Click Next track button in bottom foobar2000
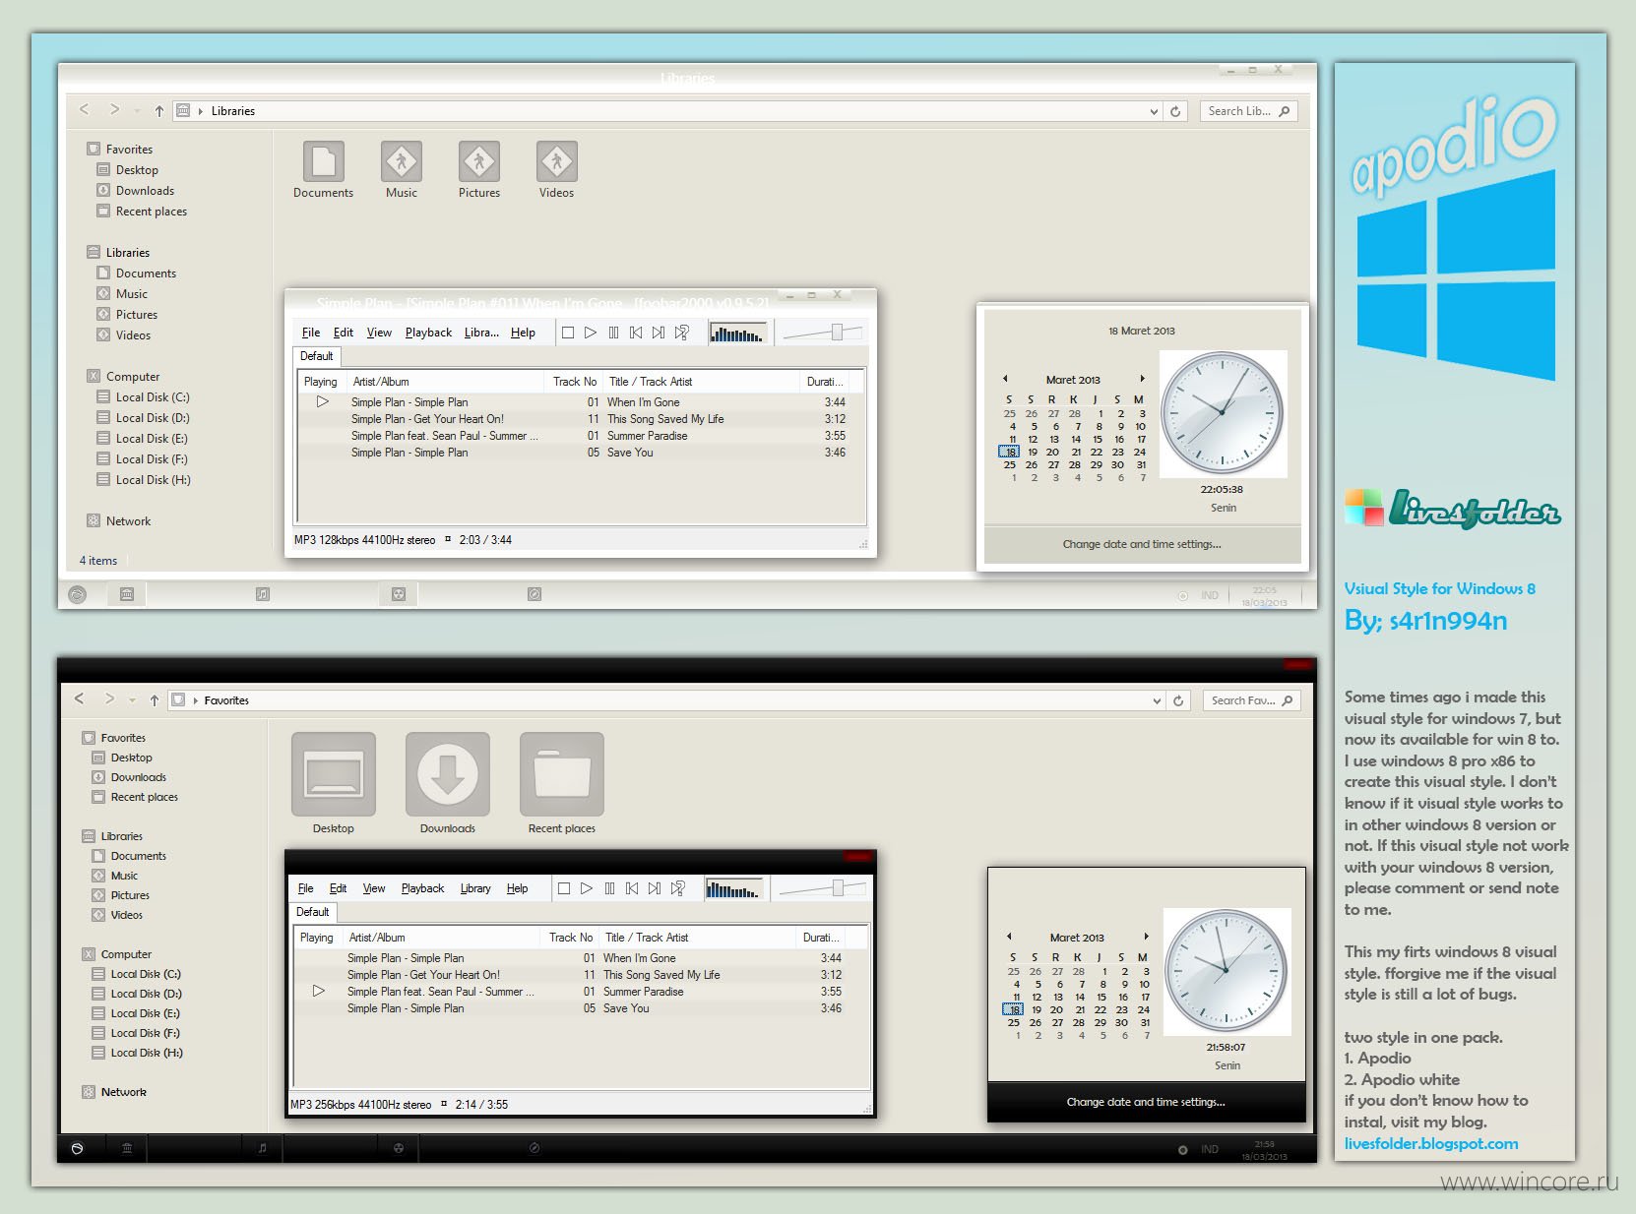1636x1214 pixels. coord(655,888)
